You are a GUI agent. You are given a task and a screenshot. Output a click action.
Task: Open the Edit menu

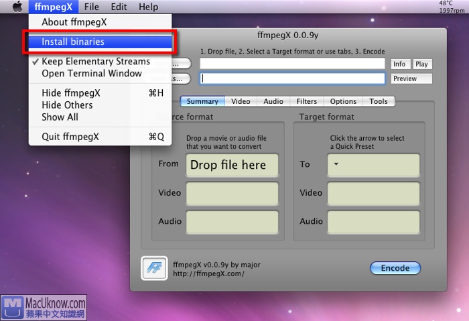point(119,7)
